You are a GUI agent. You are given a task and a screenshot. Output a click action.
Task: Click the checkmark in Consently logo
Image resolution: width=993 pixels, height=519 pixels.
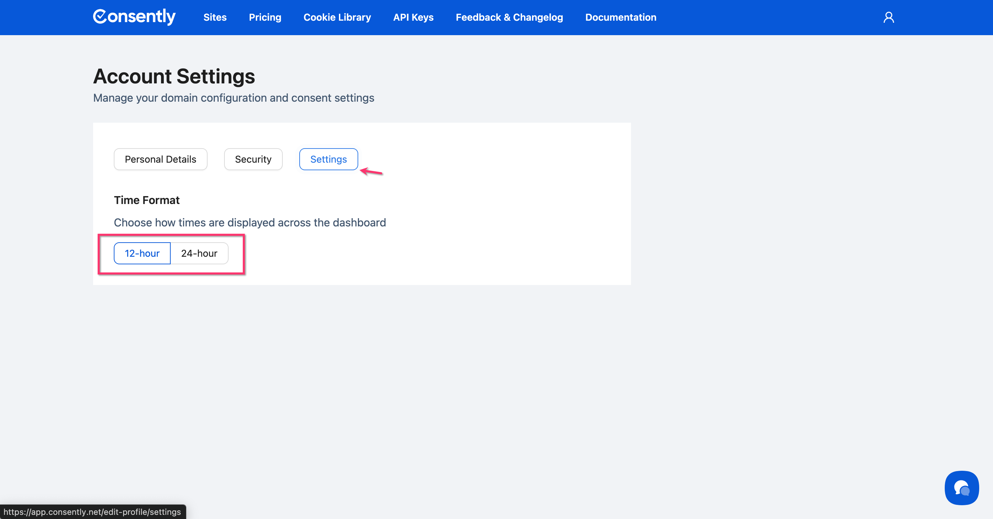[100, 17]
